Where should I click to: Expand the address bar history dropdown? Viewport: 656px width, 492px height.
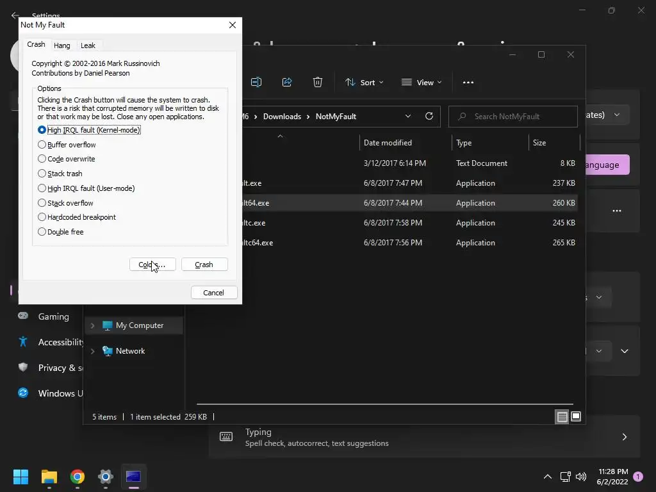408,117
